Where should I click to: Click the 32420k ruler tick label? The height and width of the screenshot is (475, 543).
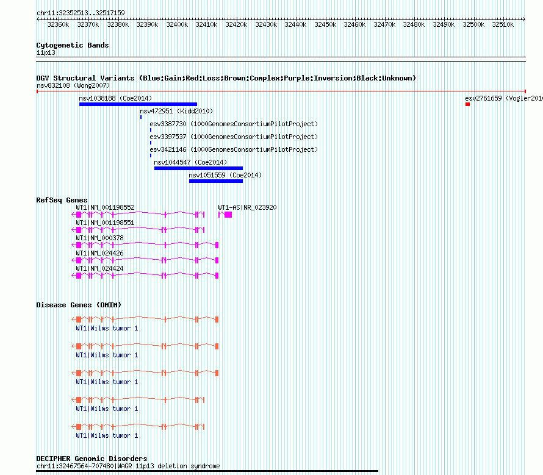tap(236, 24)
